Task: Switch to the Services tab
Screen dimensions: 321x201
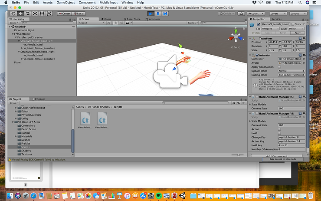Action: [x=276, y=19]
